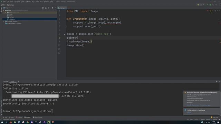Click the pillow breadcrumb in navigation bar
This screenshot has width=221, height=124.
tap(3, 5)
